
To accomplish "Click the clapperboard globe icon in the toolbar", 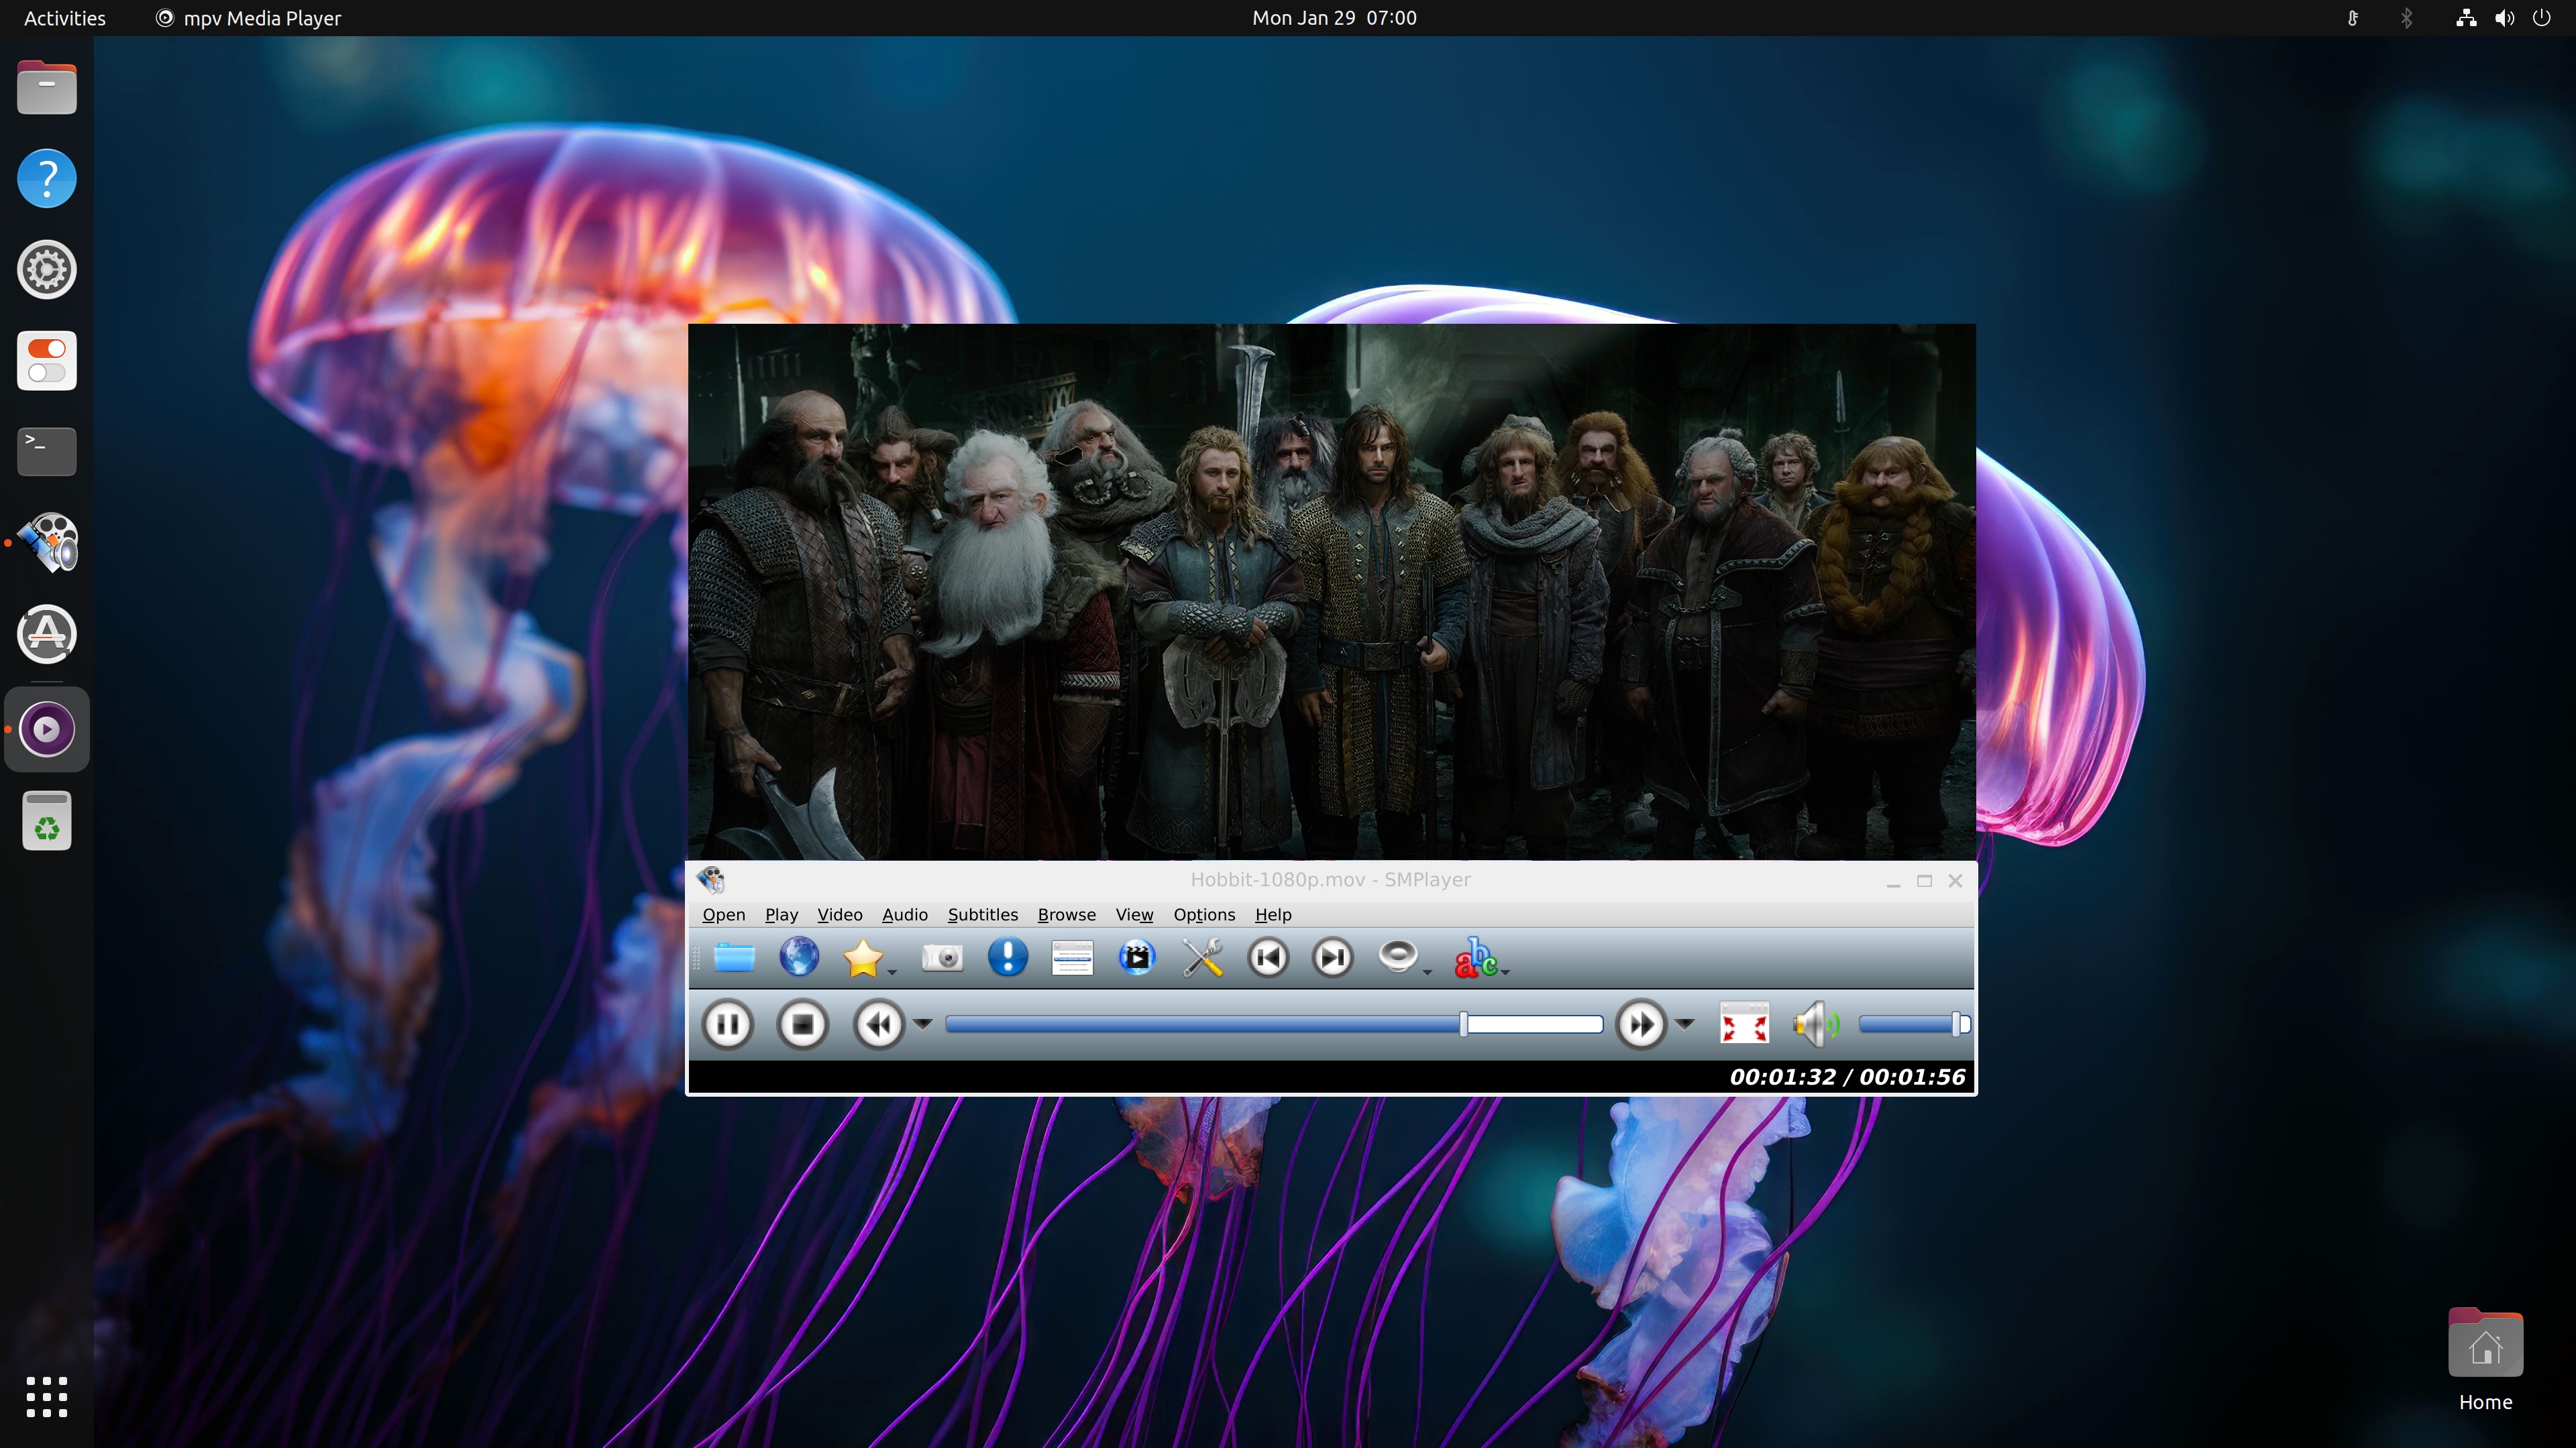I will [x=1137, y=957].
